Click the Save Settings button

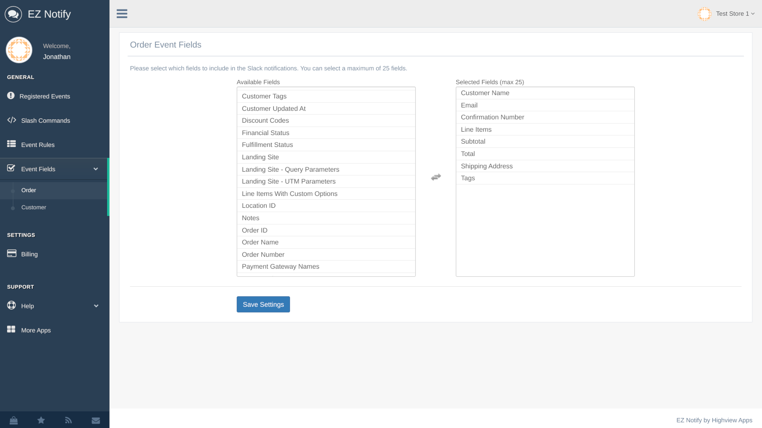click(263, 304)
